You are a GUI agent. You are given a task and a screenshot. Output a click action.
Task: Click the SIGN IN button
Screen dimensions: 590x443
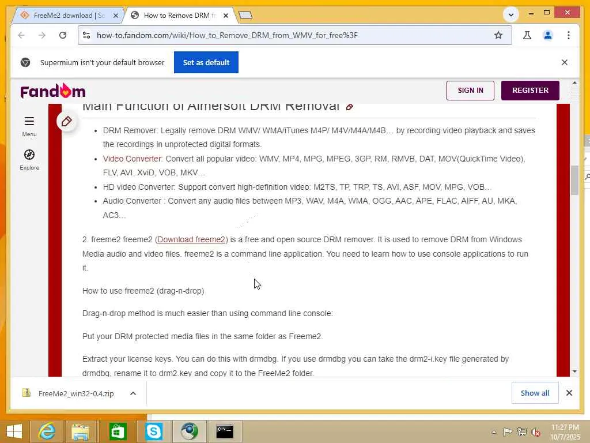(x=470, y=91)
